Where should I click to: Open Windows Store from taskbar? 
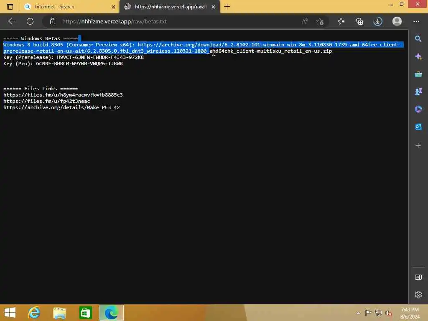point(85,313)
